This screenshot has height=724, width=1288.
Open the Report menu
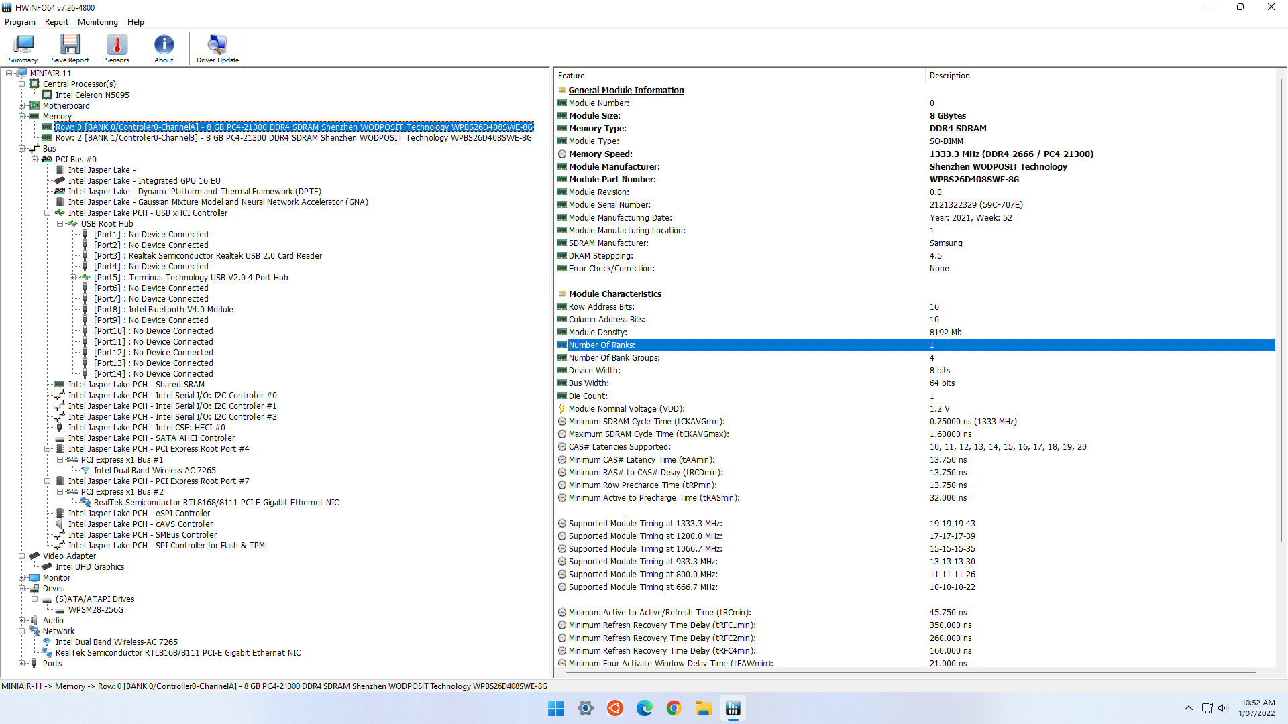click(x=56, y=22)
